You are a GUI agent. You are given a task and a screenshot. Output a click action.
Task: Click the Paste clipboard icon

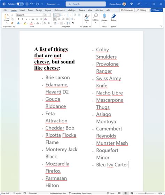click(x=7, y=16)
